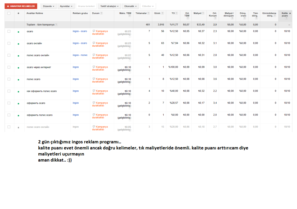
Task: Check the оформить полис осаго checkbox
Action: [9, 115]
